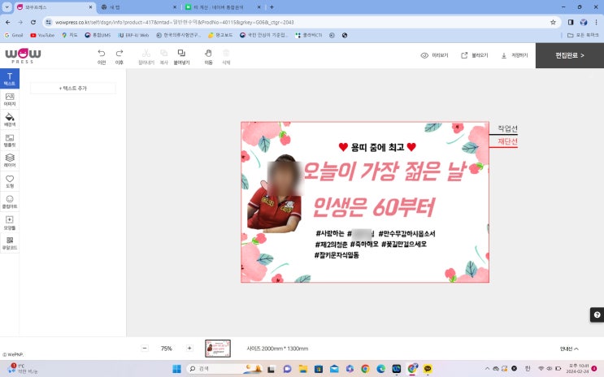Click 붙여넣기 (Paste) in the toolbar
The image size is (604, 377).
[x=181, y=56]
